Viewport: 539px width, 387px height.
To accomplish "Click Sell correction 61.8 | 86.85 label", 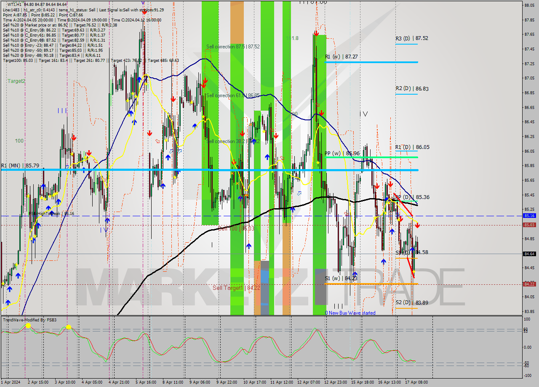I will [233, 95].
